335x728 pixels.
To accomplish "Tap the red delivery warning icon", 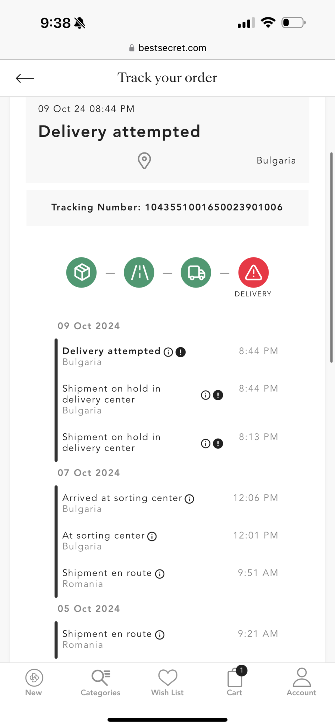I will pos(253,273).
